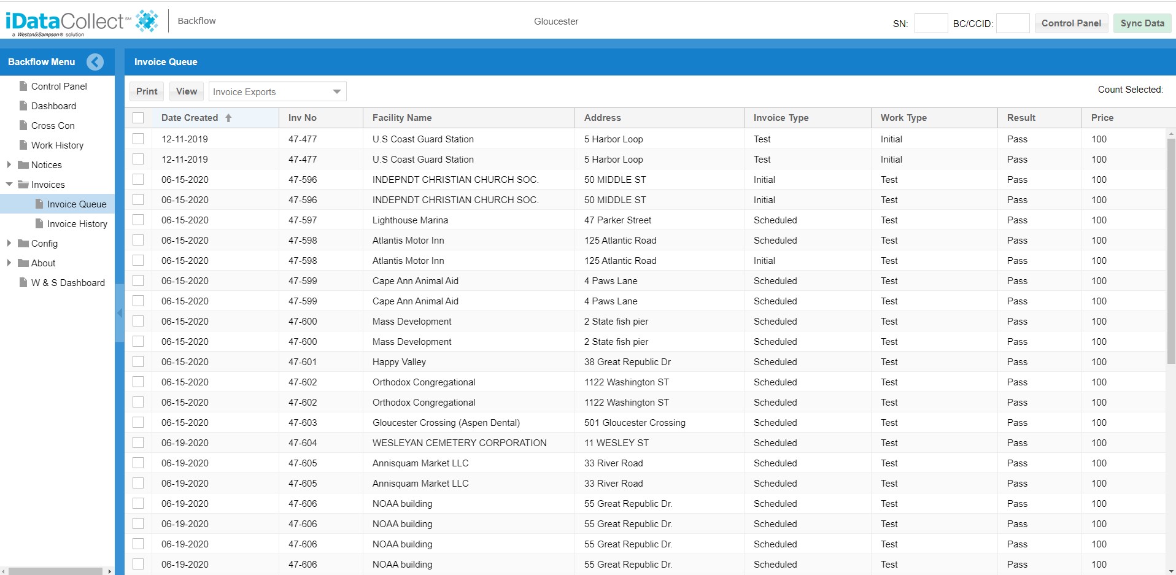Check the Lighthouse Marina row checkbox
The image size is (1176, 575).
click(x=138, y=220)
